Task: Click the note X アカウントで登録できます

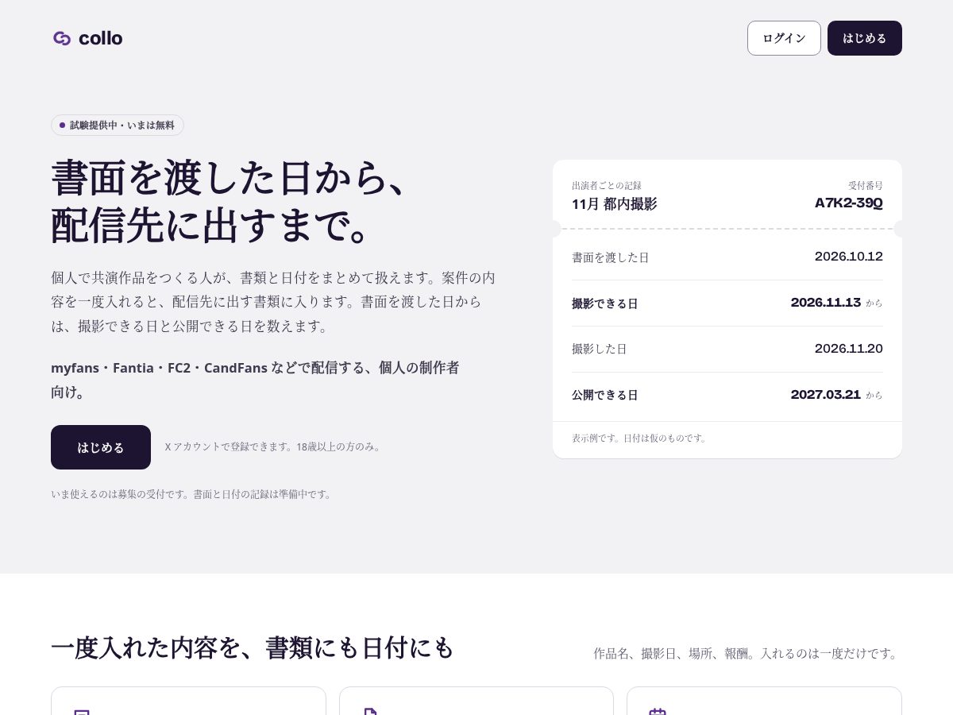Action: click(274, 447)
